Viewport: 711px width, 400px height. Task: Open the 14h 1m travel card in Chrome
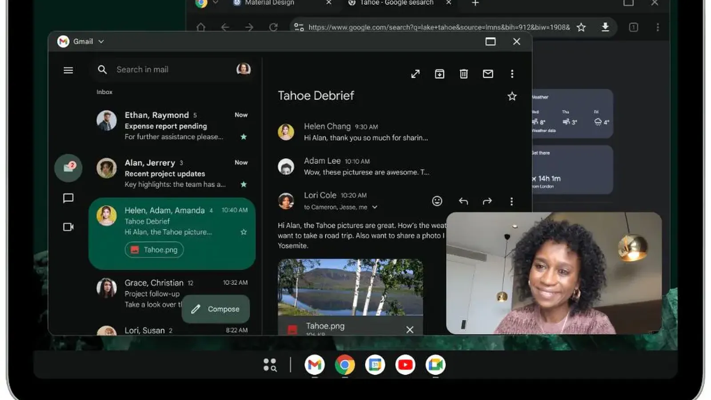point(572,170)
